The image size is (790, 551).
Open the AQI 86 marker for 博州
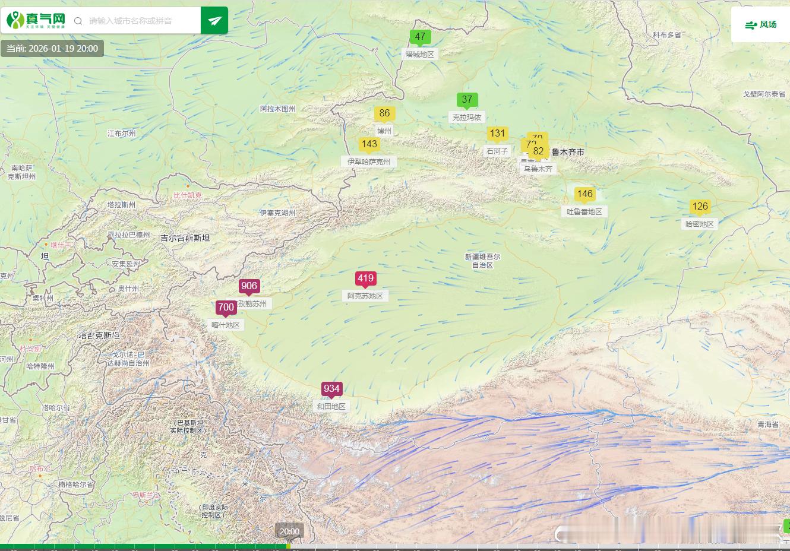pos(384,113)
